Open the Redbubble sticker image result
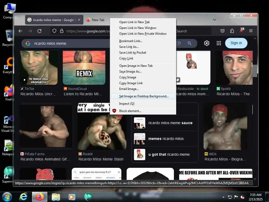 pyautogui.click(x=193, y=68)
